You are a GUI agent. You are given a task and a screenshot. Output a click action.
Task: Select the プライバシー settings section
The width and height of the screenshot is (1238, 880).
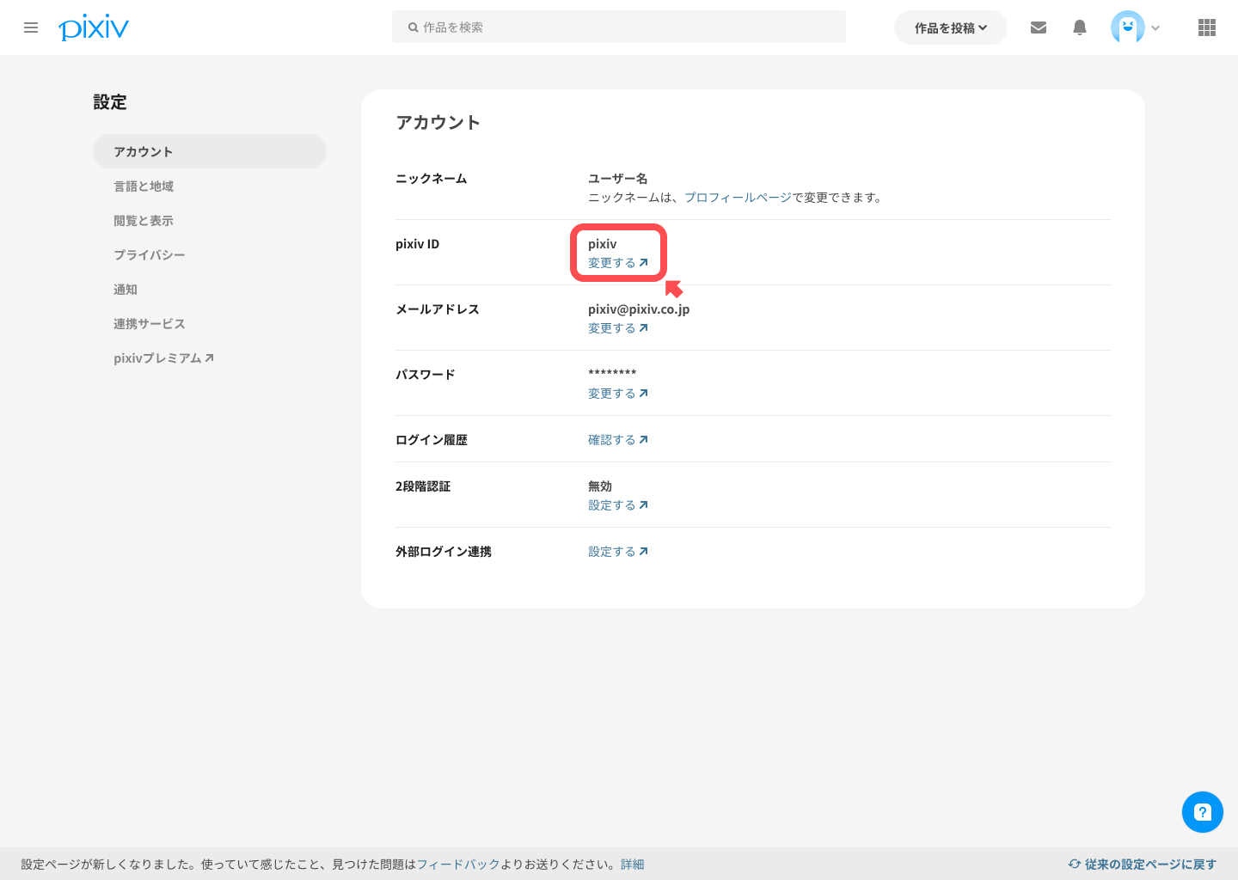150,254
